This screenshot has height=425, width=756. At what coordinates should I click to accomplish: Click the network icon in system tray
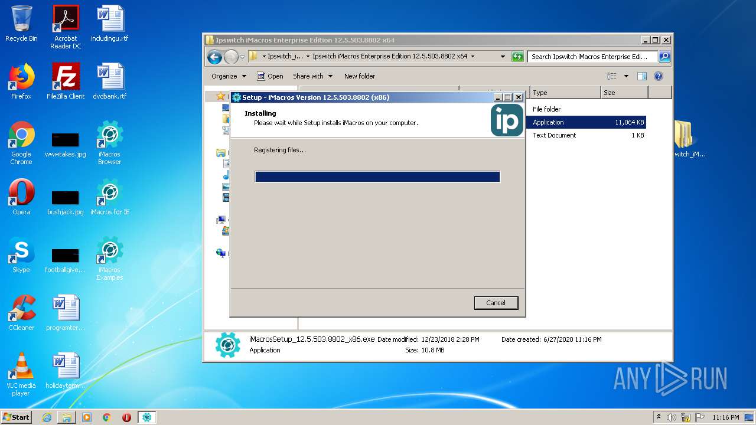[x=686, y=417]
